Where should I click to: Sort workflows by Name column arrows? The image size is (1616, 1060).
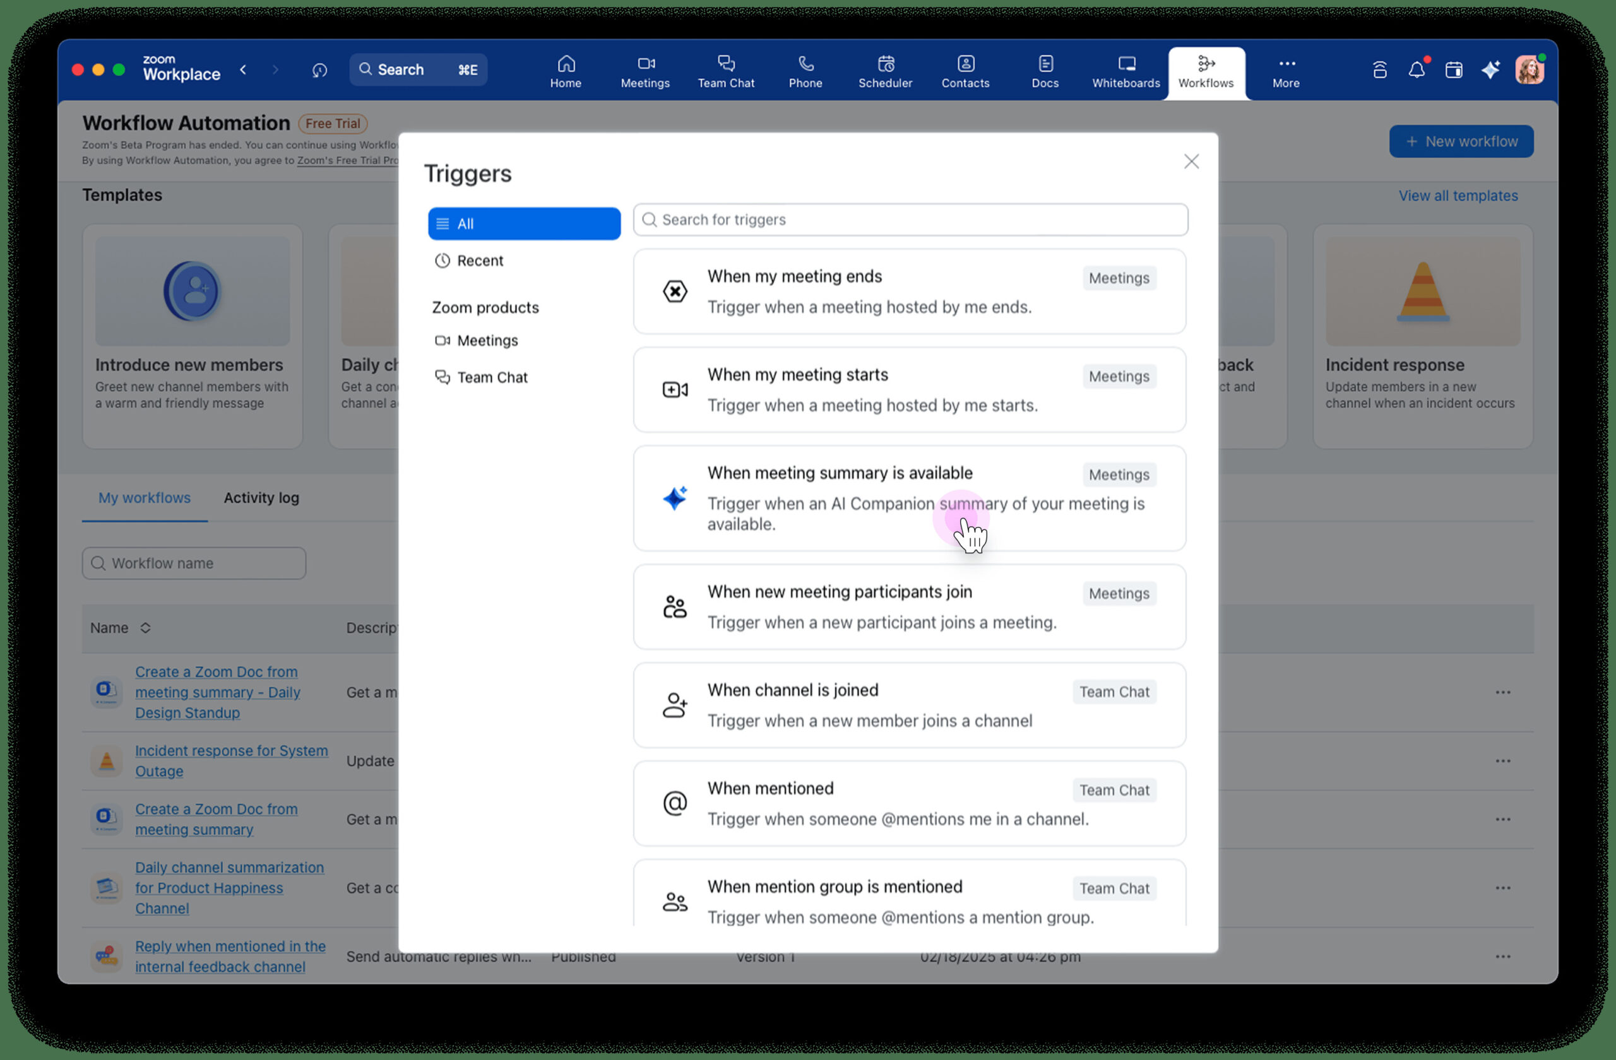pos(145,628)
